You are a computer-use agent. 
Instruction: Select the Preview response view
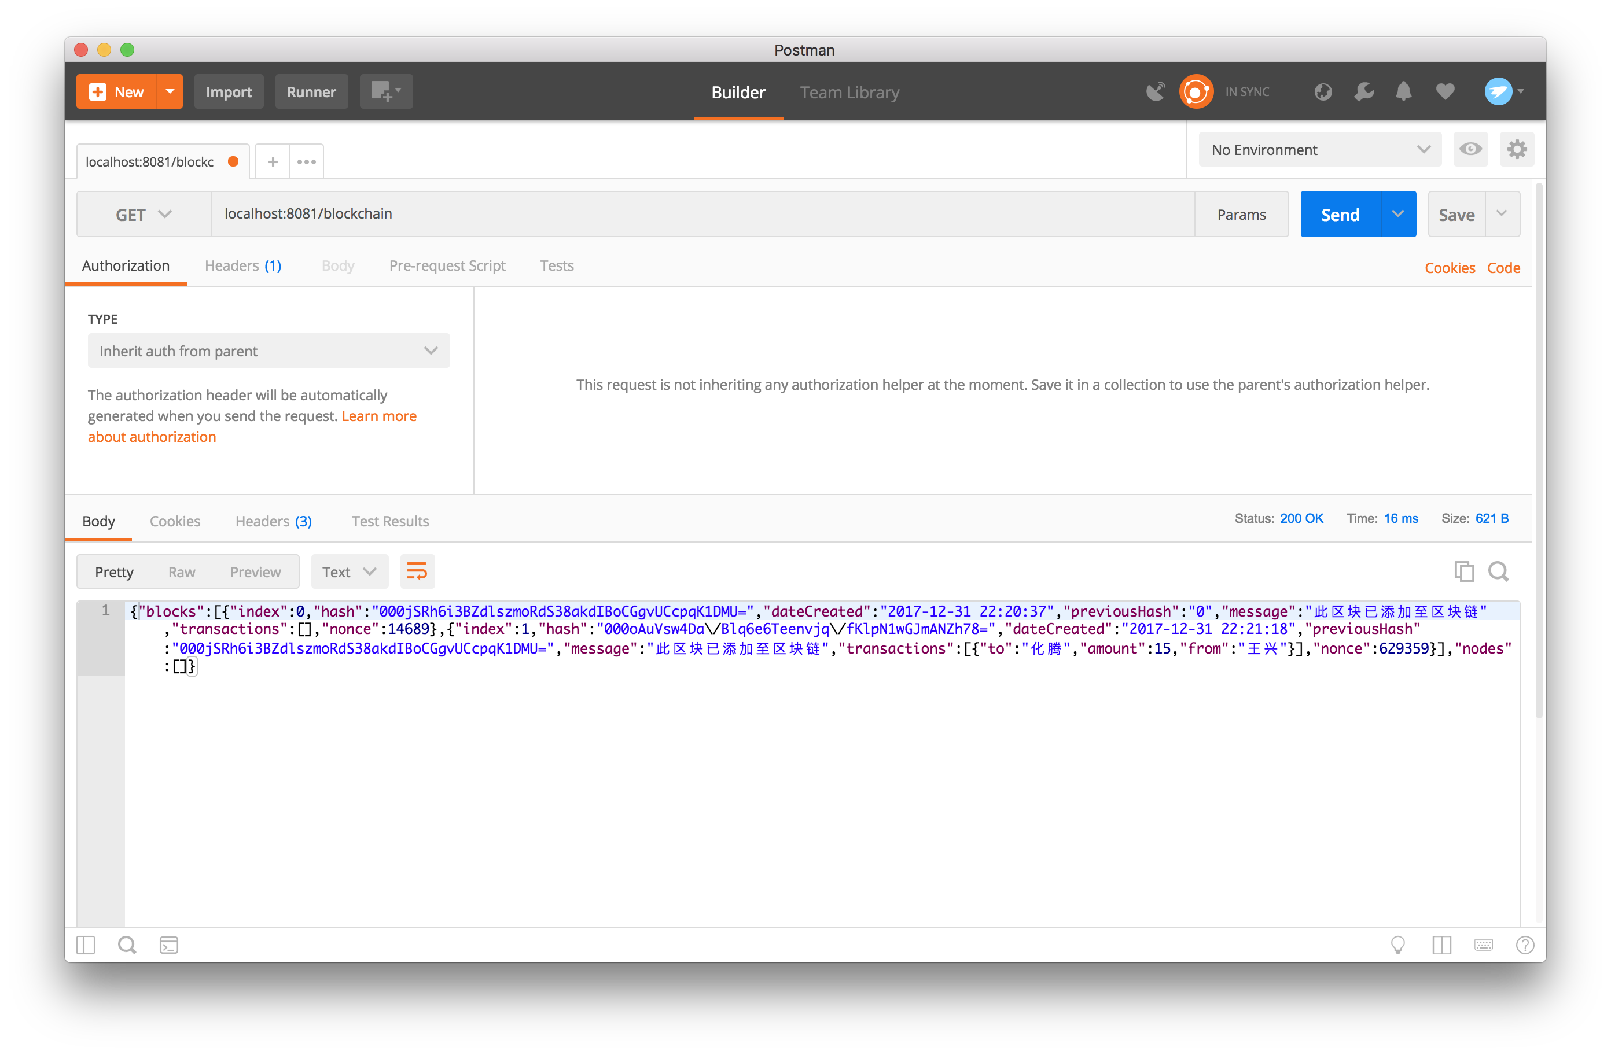[x=255, y=572]
